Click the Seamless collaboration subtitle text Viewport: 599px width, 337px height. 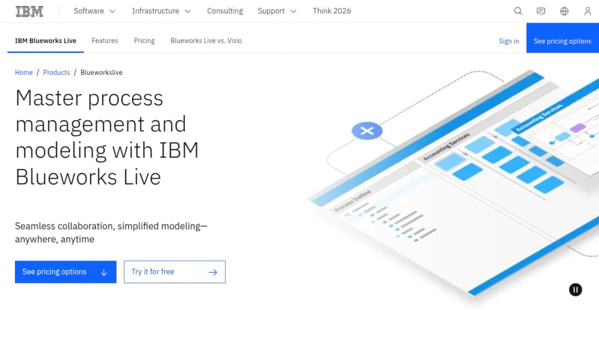(x=111, y=232)
